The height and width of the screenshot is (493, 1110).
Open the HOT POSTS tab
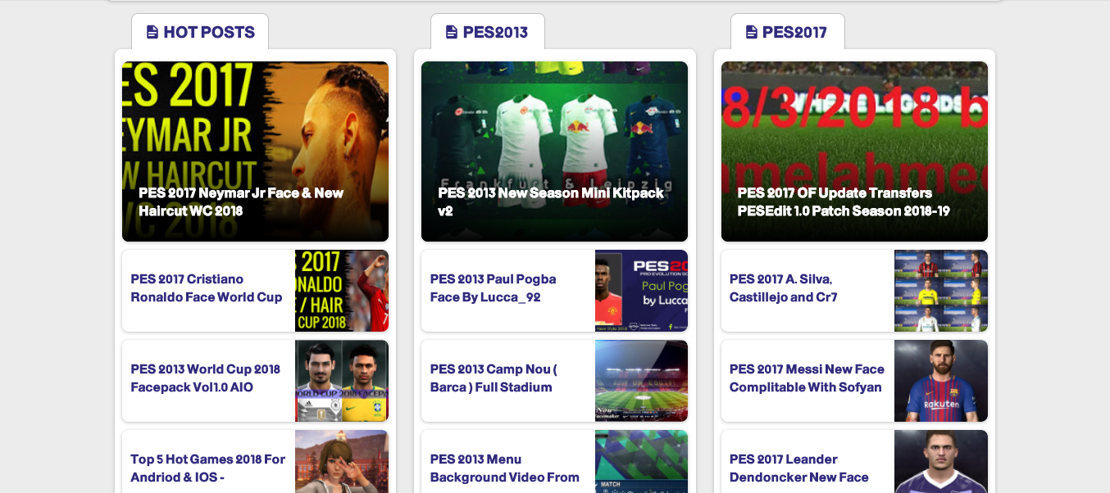coord(200,32)
